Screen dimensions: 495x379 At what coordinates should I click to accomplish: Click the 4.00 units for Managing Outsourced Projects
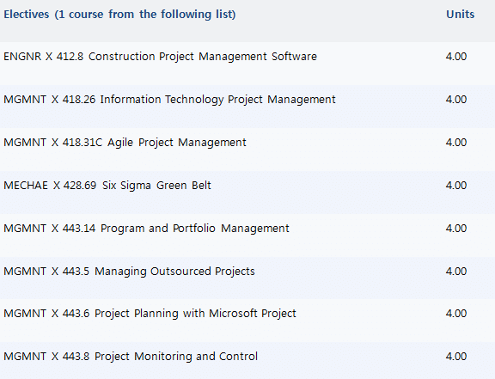click(x=456, y=272)
